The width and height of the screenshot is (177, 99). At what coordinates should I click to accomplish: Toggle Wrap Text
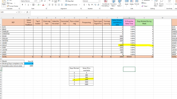click(x=69, y=1)
